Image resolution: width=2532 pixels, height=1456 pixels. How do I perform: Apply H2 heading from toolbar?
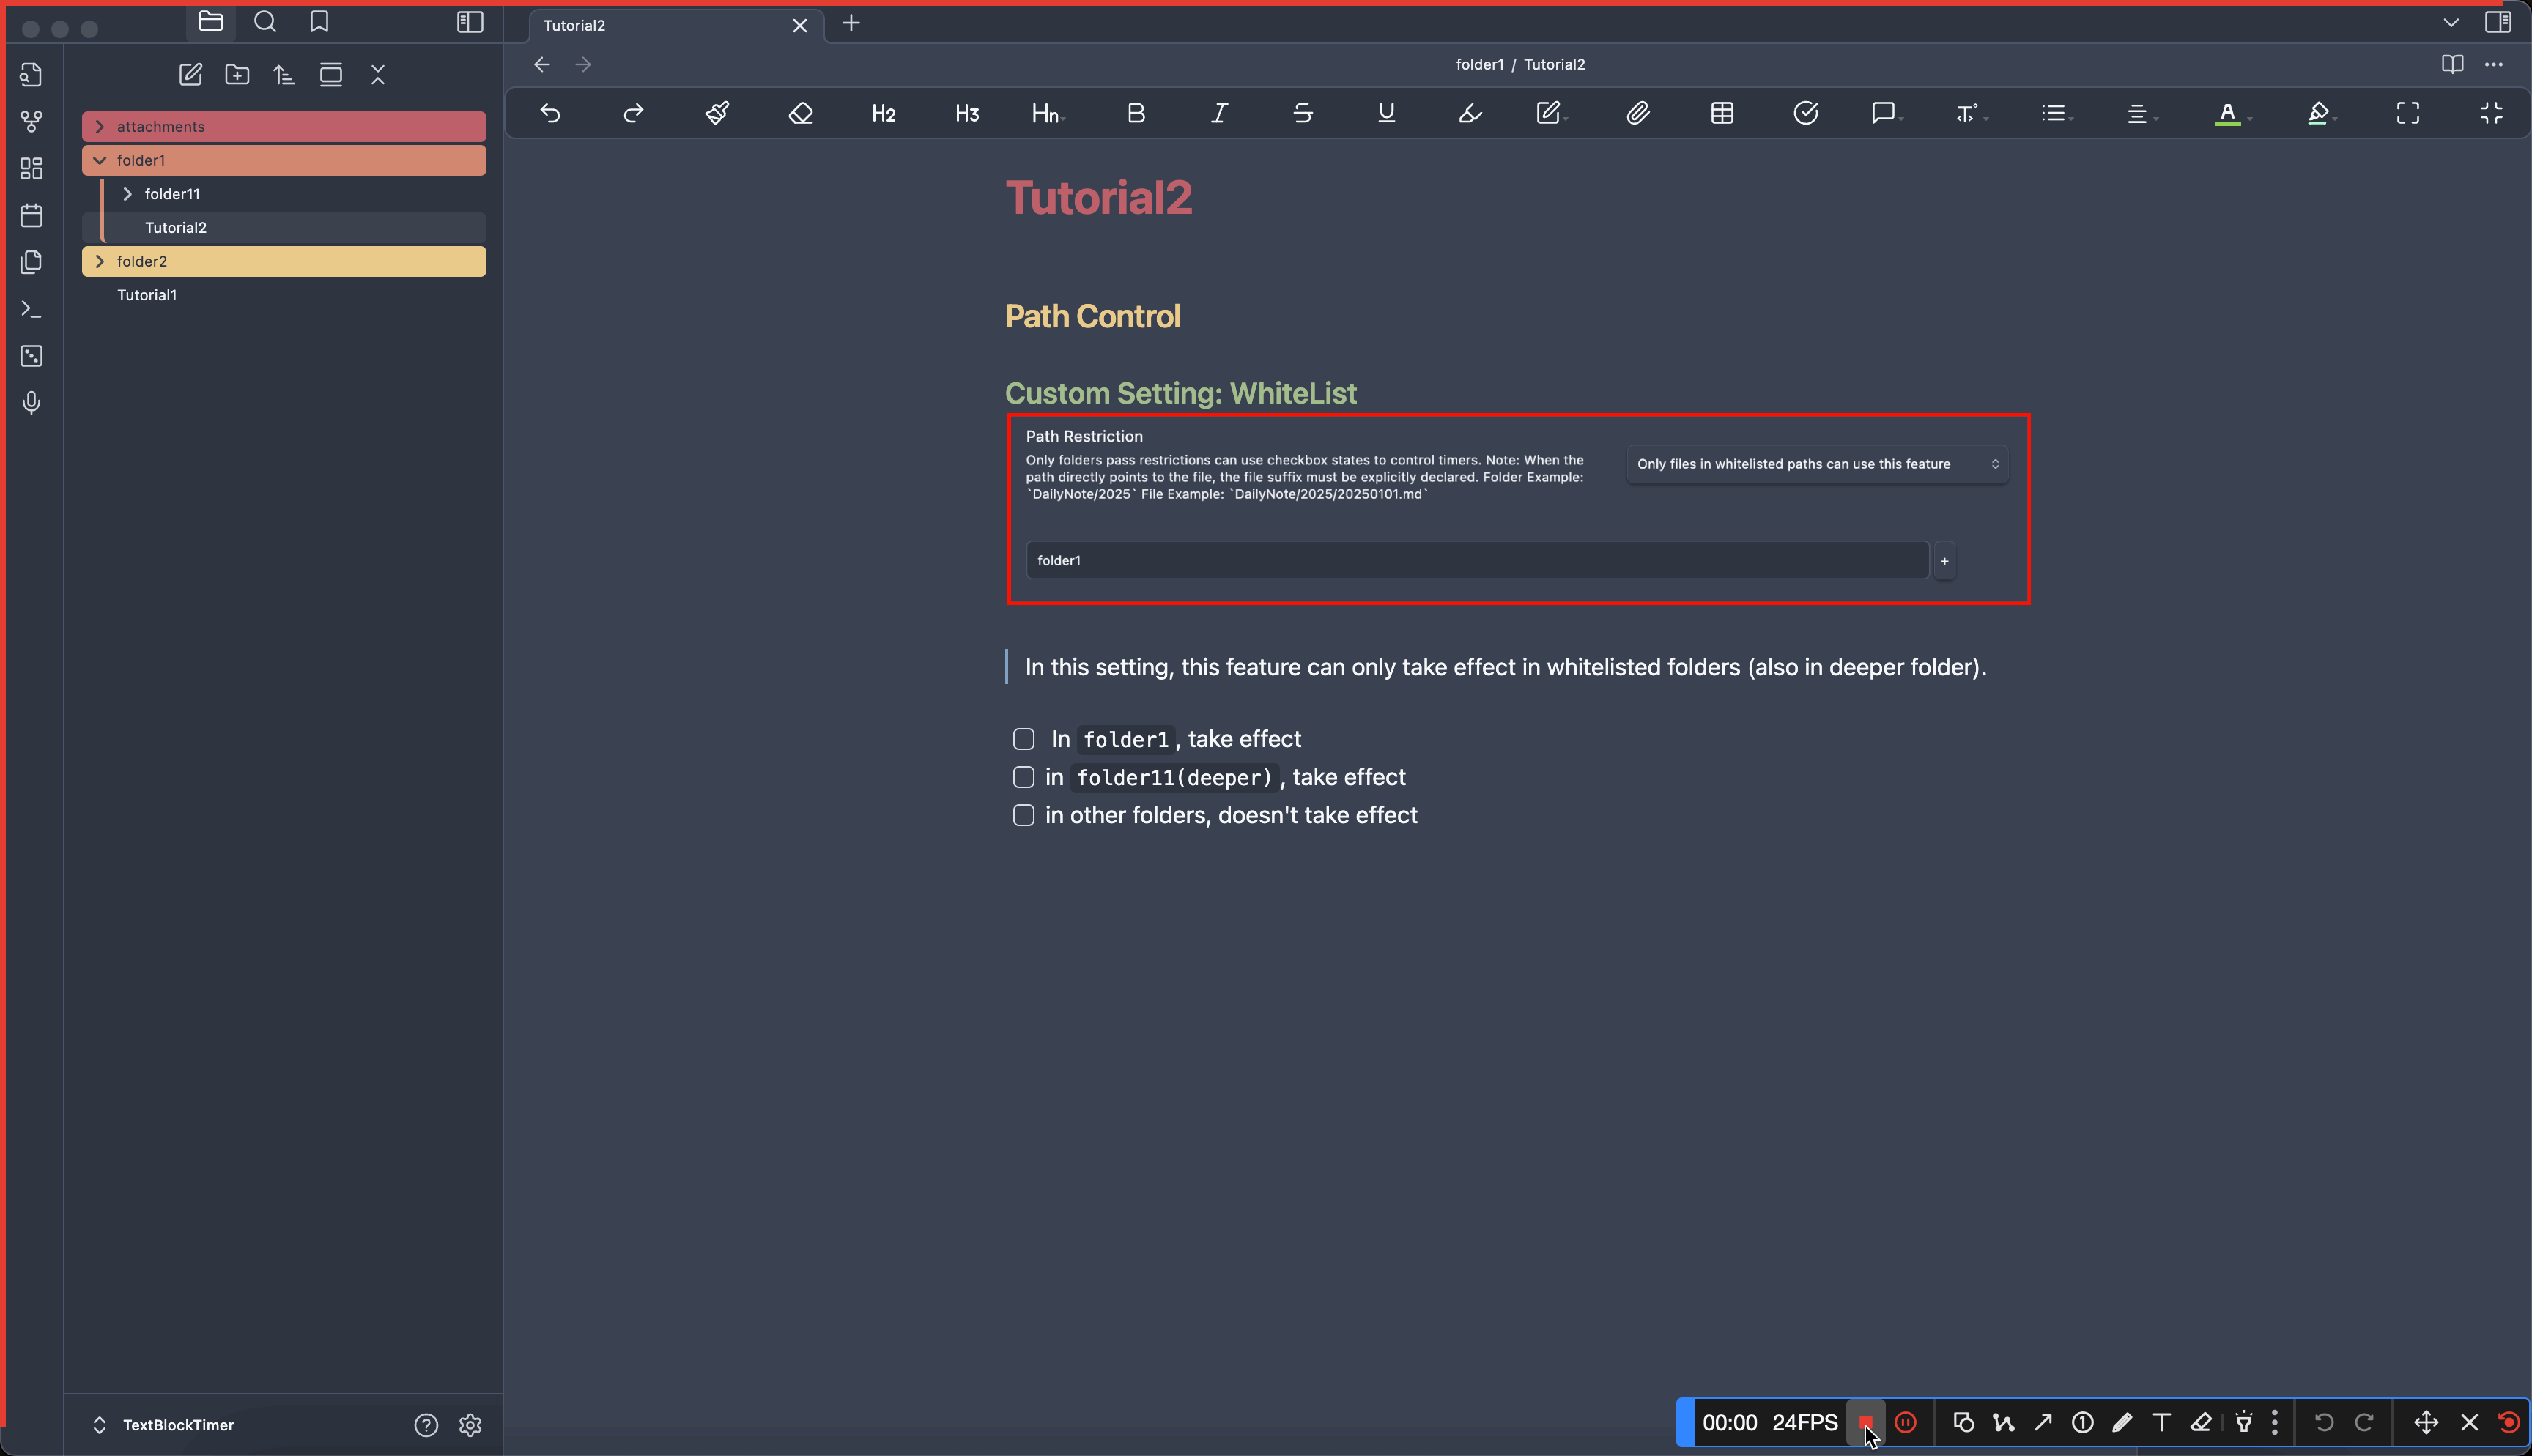pyautogui.click(x=883, y=113)
